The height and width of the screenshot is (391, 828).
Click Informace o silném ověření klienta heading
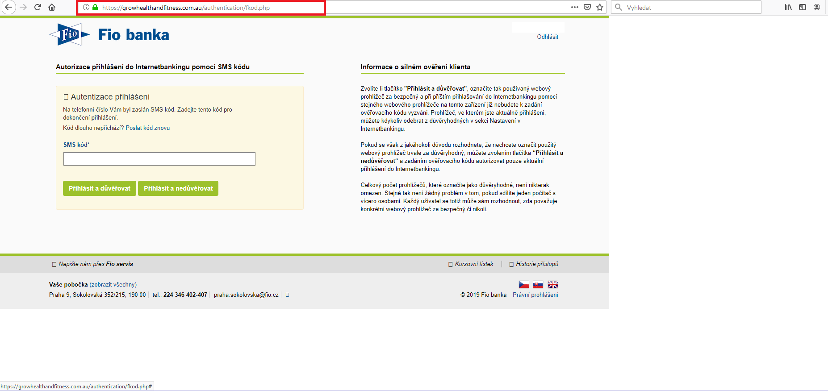(415, 67)
